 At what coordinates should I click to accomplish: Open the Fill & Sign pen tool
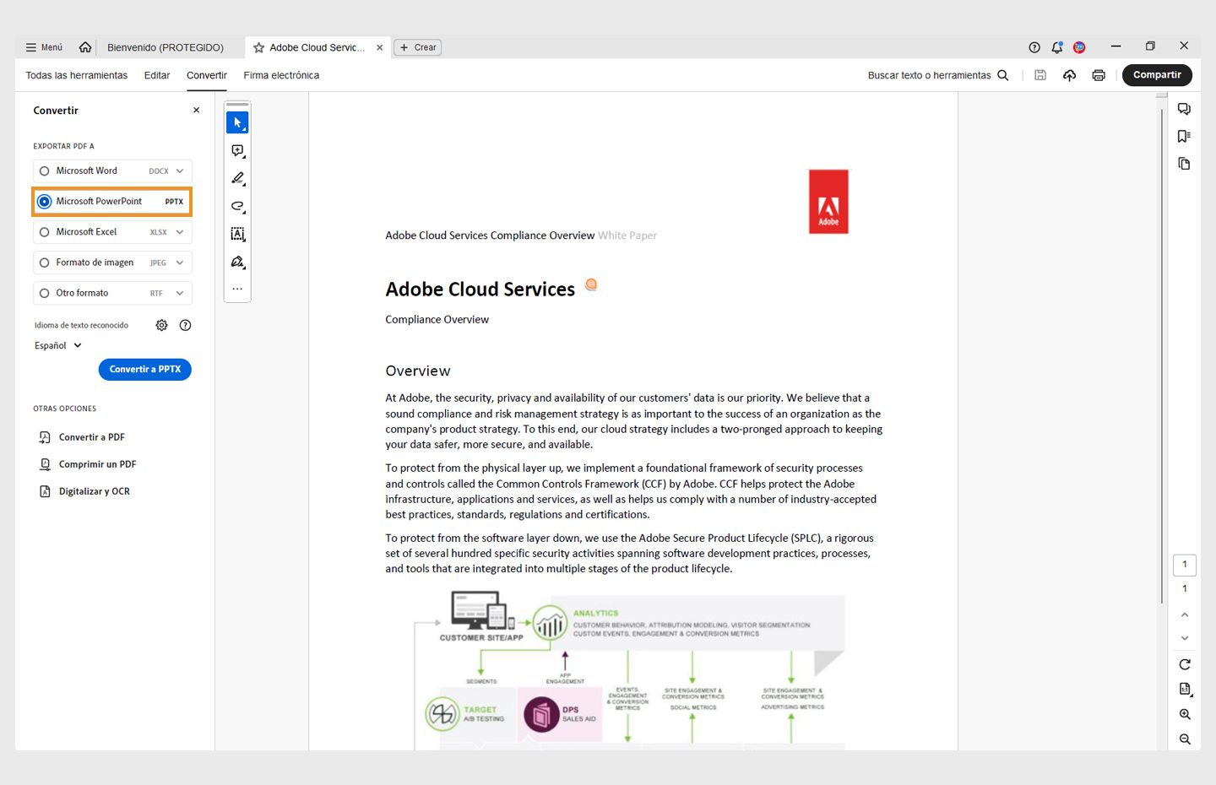point(237,262)
